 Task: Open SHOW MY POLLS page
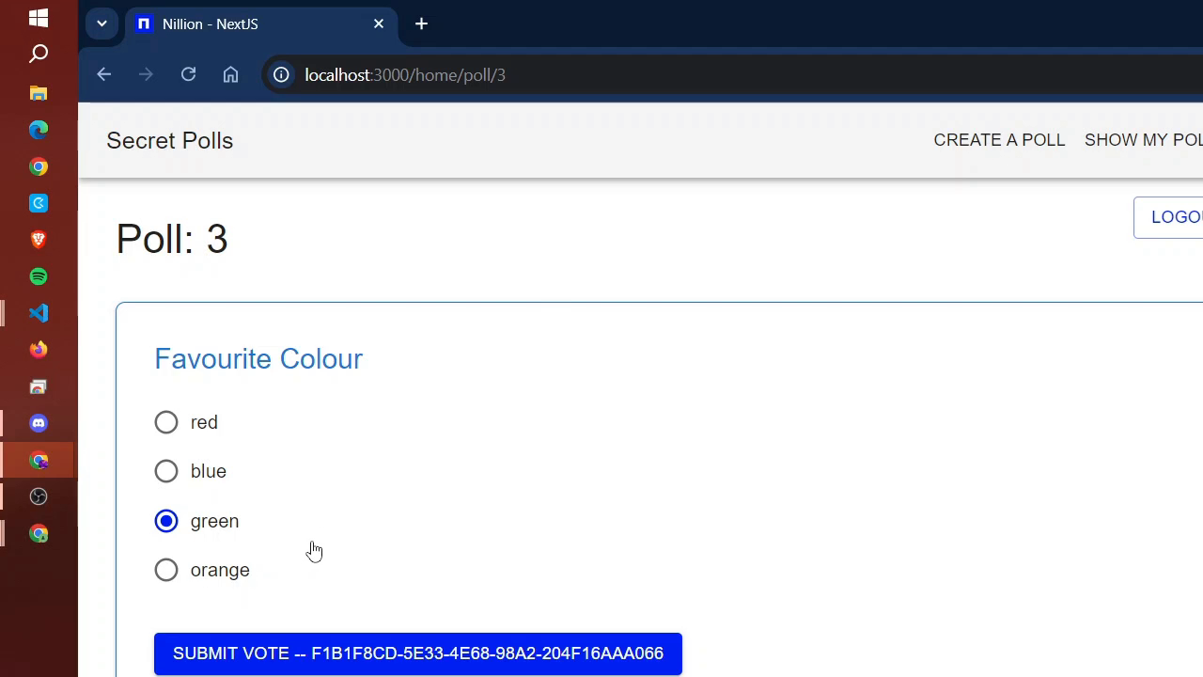point(1144,140)
